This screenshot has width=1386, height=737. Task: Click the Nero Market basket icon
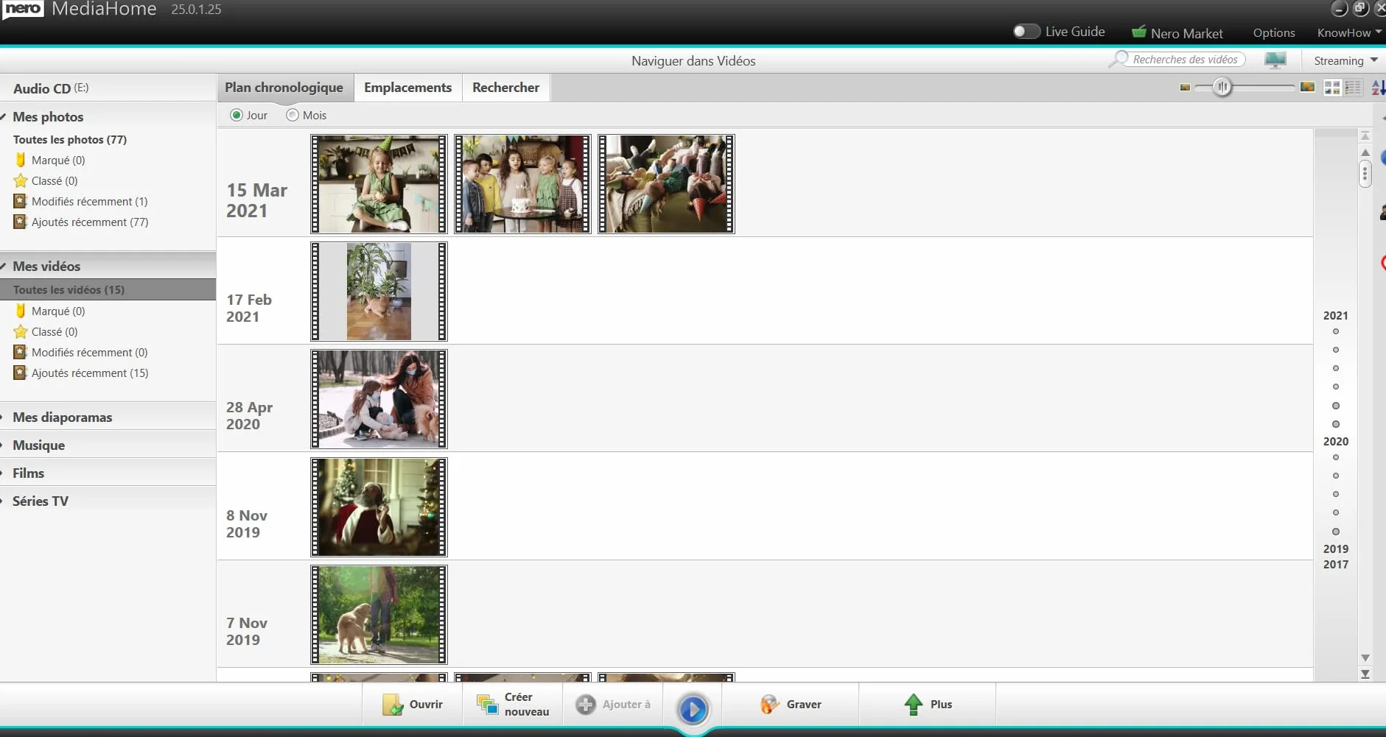coord(1138,32)
